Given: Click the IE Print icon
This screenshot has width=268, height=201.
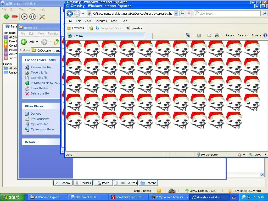Looking at the screenshot, I should click(x=216, y=35).
